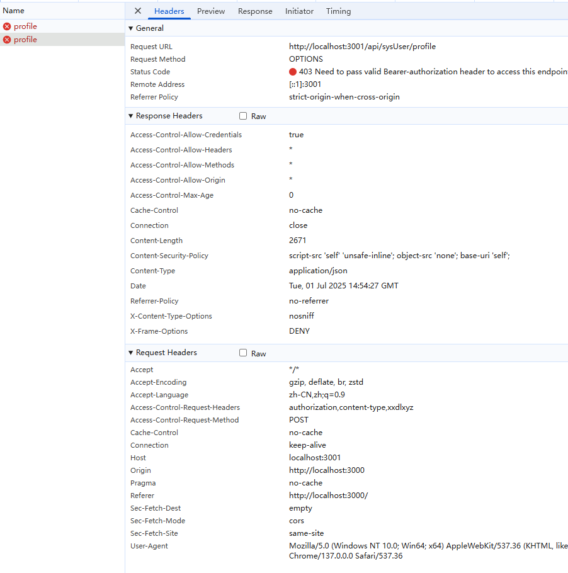Click the Access-Control-Allow-Methods header name

point(182,165)
